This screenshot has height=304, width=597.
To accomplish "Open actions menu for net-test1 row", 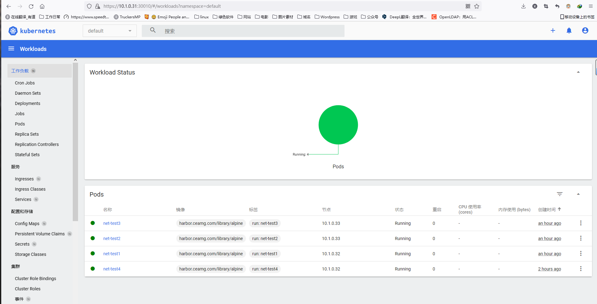I will 581,253.
